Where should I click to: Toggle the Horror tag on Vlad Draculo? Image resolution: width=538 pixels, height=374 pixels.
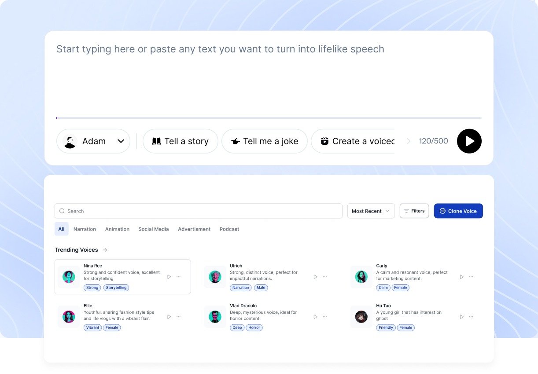point(254,328)
